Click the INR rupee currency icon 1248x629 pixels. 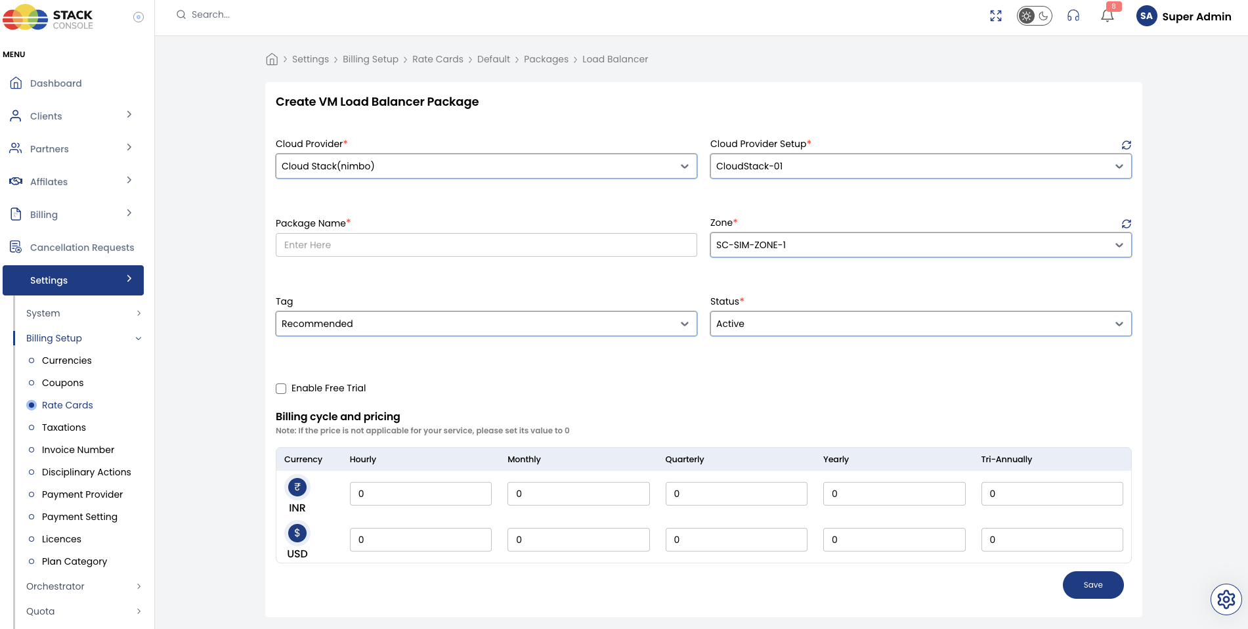click(297, 487)
